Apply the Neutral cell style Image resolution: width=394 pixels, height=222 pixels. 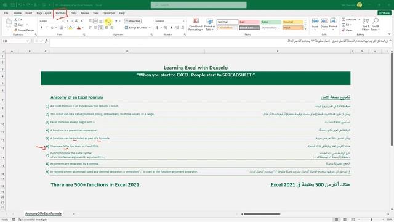pos(293,22)
